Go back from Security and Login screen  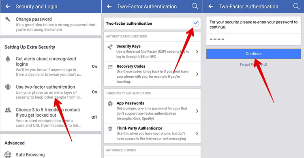[8, 6]
